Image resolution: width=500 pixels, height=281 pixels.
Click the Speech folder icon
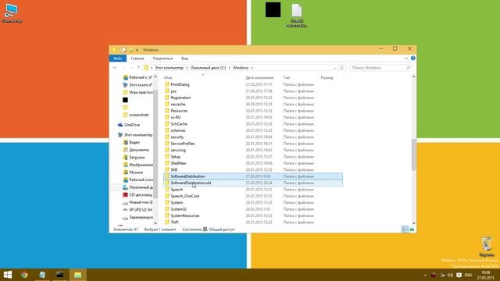166,189
